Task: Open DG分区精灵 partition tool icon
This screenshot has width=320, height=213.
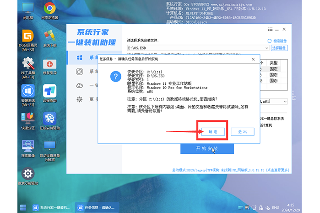Action: click(x=28, y=40)
